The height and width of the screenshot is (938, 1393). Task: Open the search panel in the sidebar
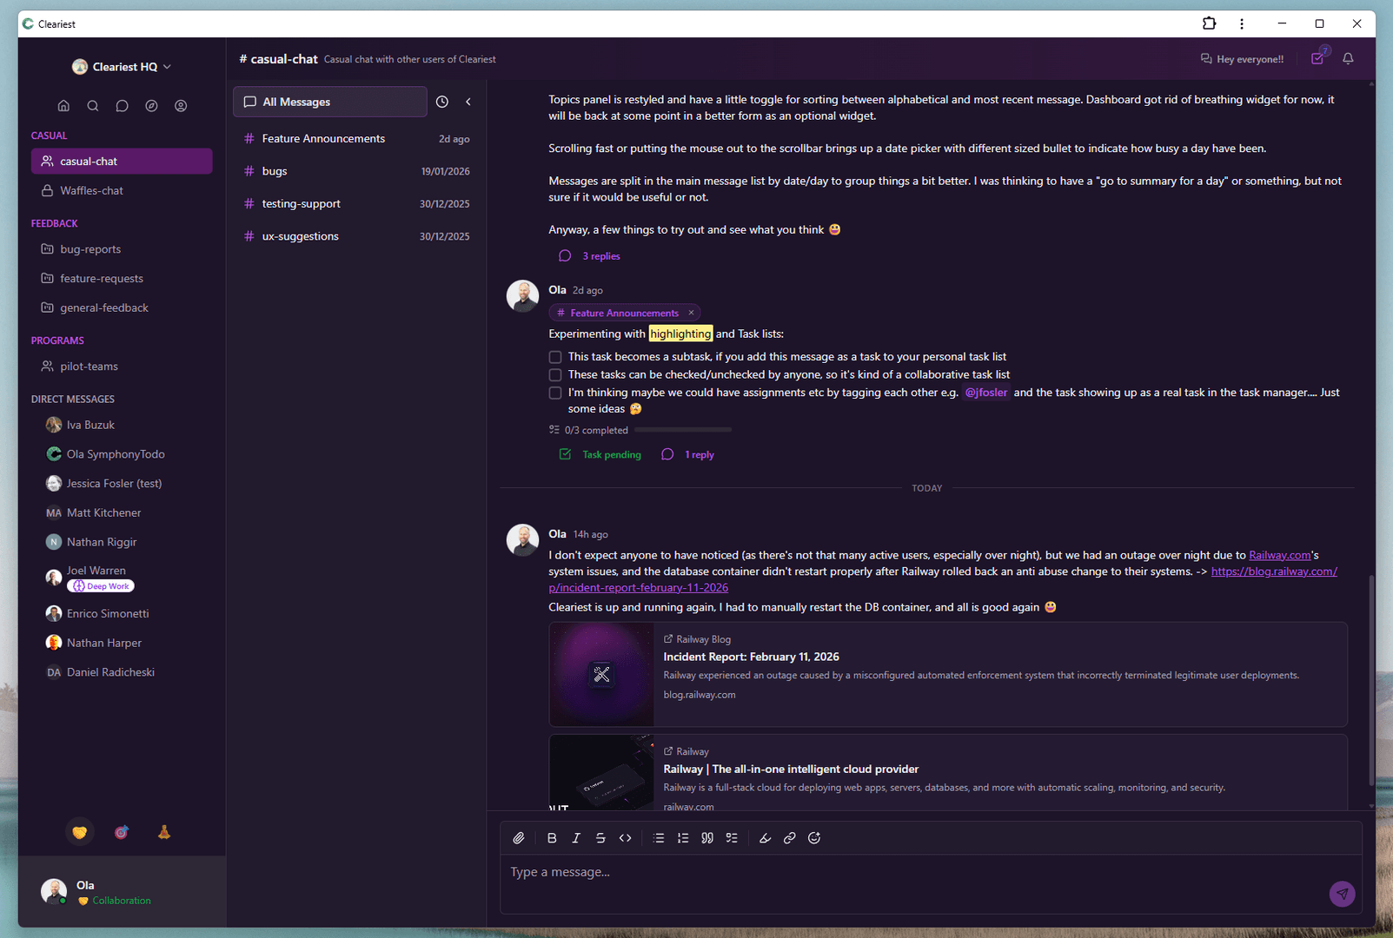click(92, 105)
